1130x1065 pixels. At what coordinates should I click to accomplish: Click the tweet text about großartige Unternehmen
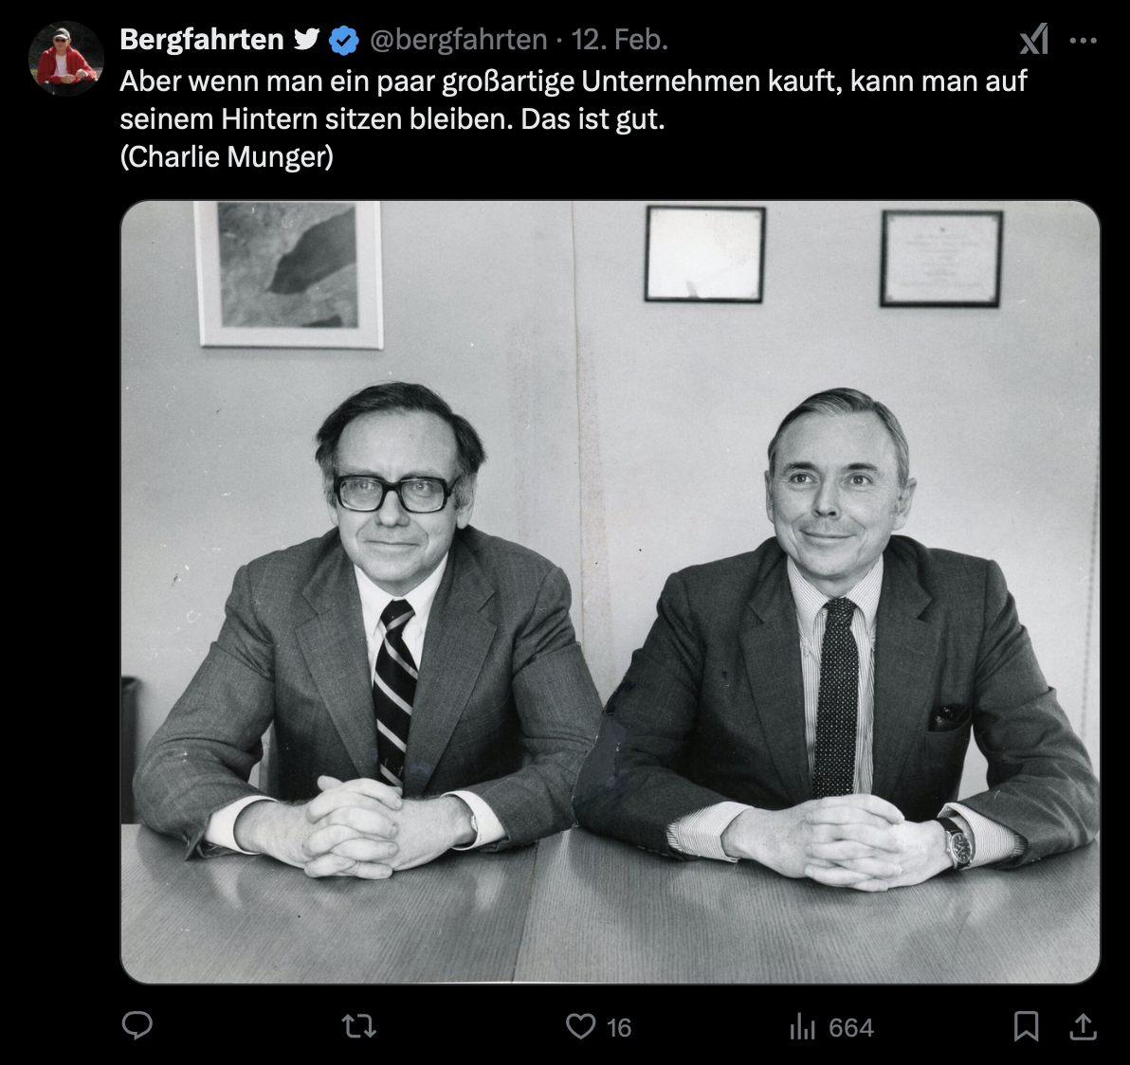[x=573, y=100]
